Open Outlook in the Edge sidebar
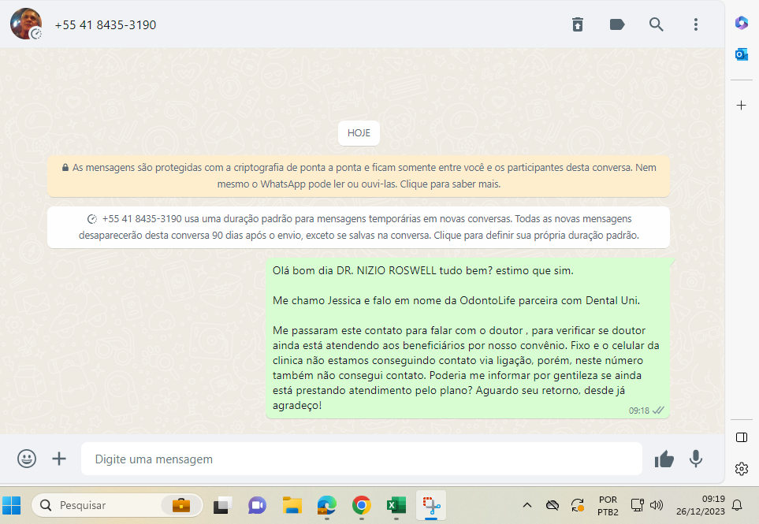The image size is (759, 524). click(741, 54)
